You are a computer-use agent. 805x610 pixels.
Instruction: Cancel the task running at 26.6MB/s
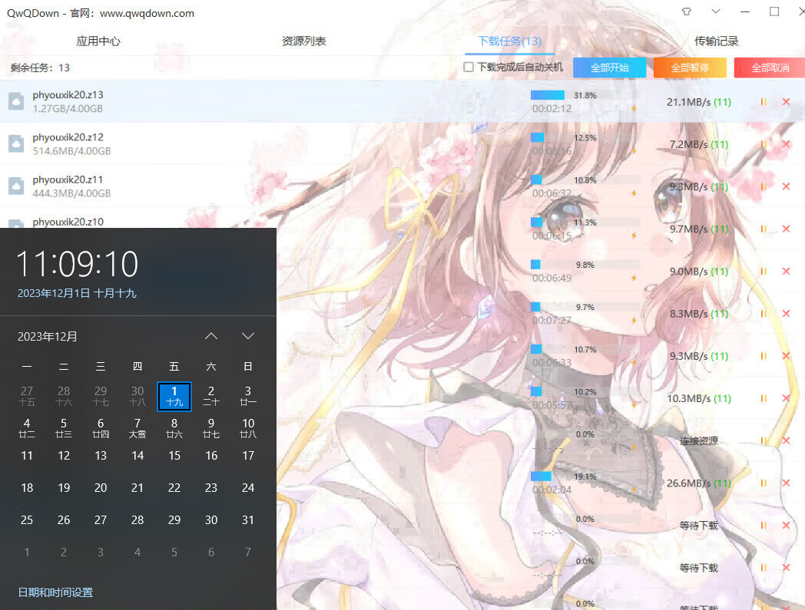pos(786,483)
